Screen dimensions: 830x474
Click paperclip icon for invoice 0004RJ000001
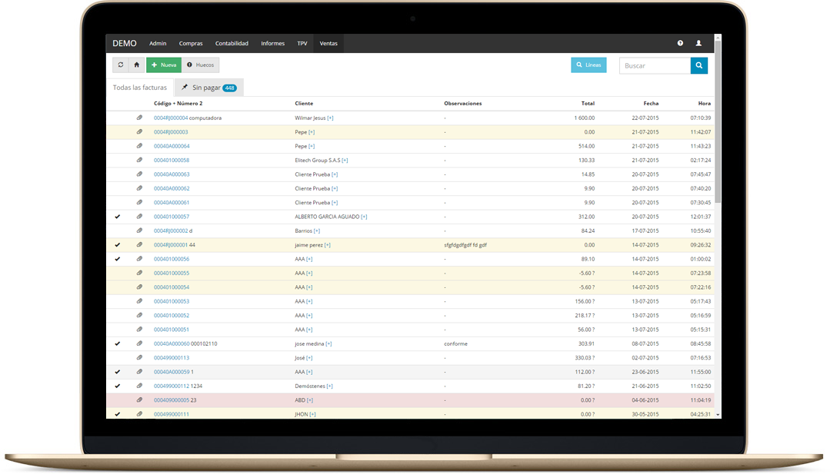coord(139,244)
